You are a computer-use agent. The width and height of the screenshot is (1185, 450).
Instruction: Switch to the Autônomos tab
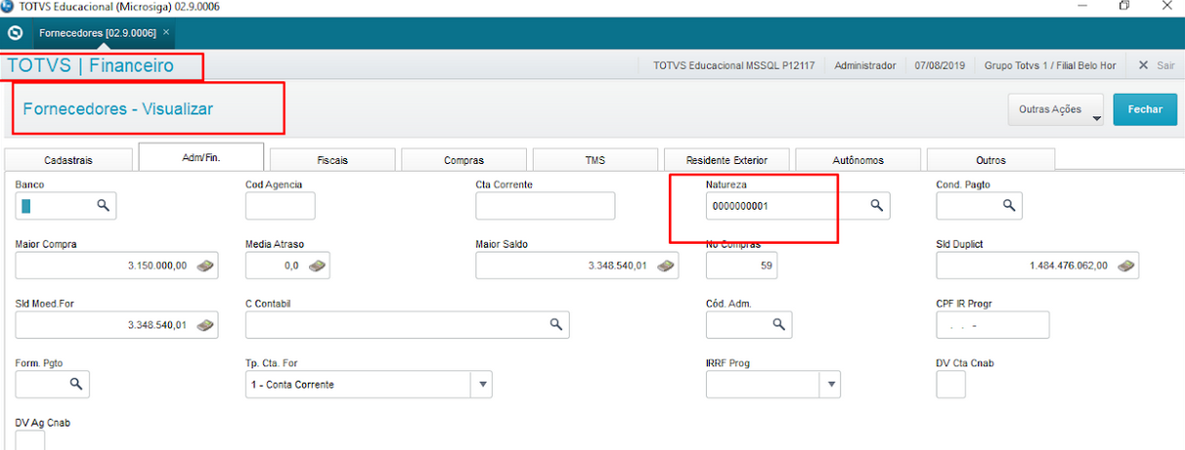[857, 160]
